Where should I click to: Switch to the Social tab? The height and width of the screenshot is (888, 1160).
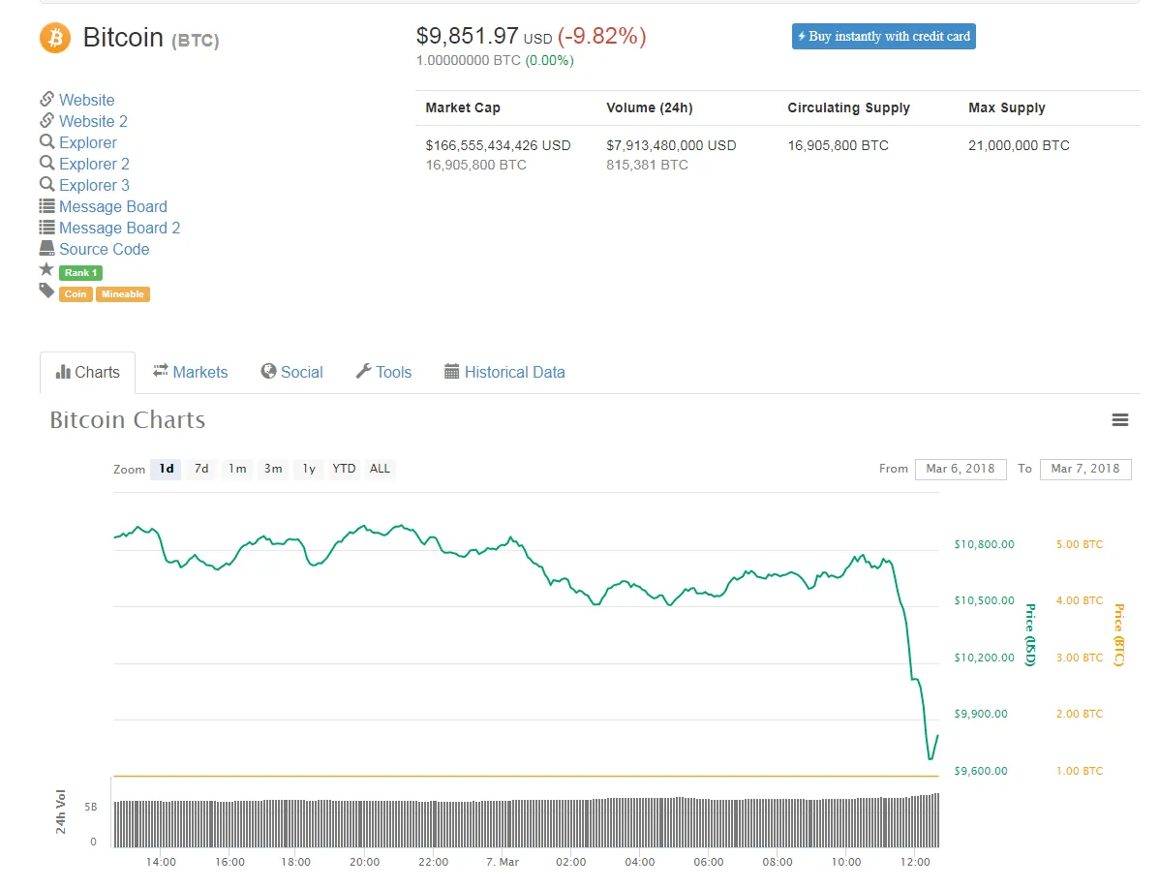pyautogui.click(x=291, y=372)
